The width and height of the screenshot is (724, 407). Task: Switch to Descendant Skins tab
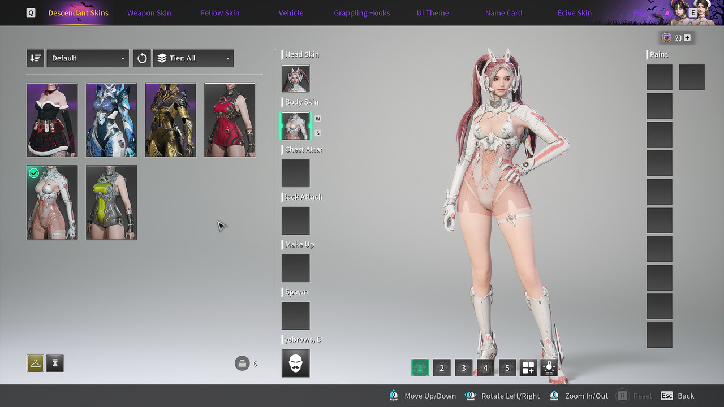point(78,12)
